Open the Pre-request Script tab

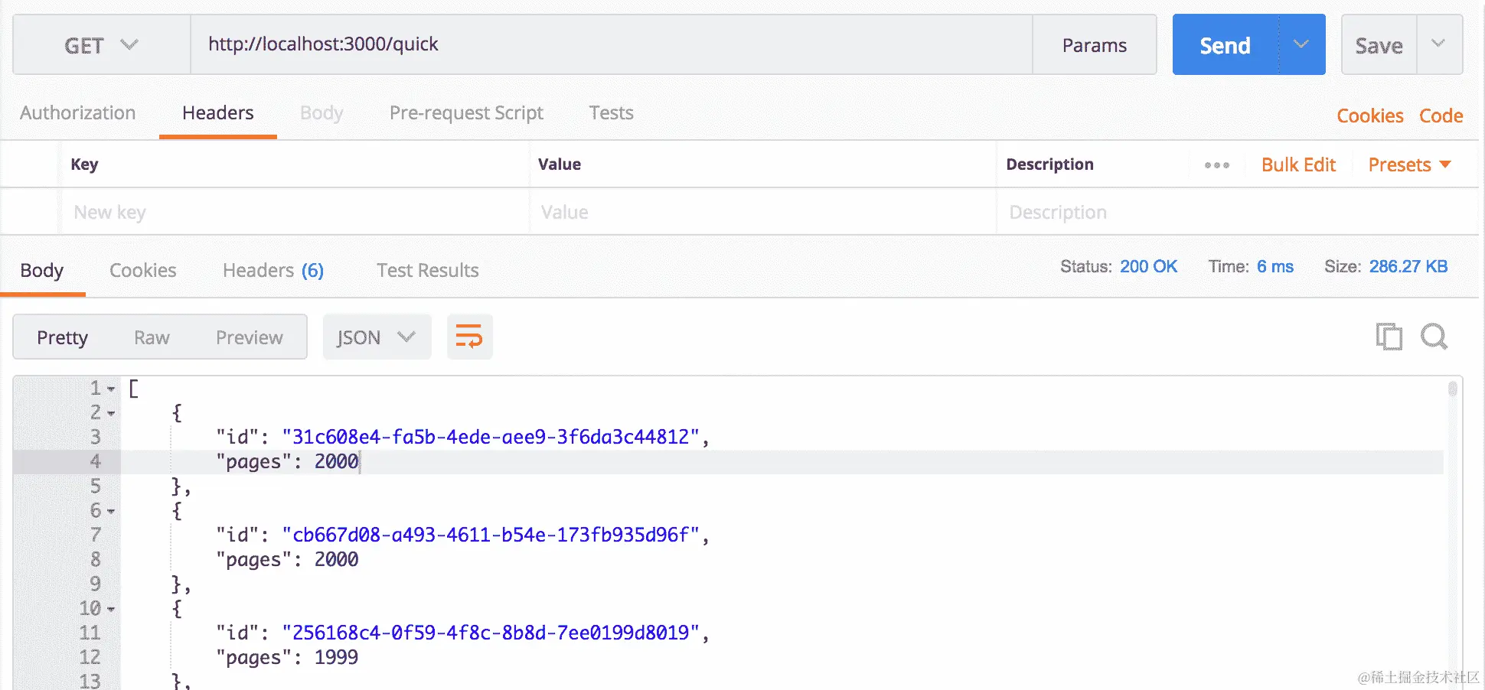click(466, 113)
